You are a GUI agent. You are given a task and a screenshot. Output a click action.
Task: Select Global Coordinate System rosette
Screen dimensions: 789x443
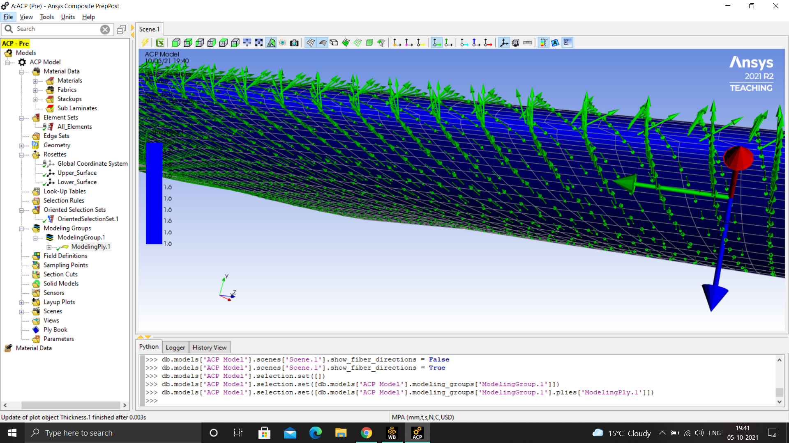92,164
